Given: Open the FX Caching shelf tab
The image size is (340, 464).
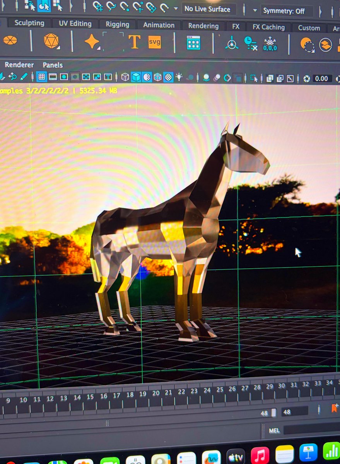Looking at the screenshot, I should (268, 27).
